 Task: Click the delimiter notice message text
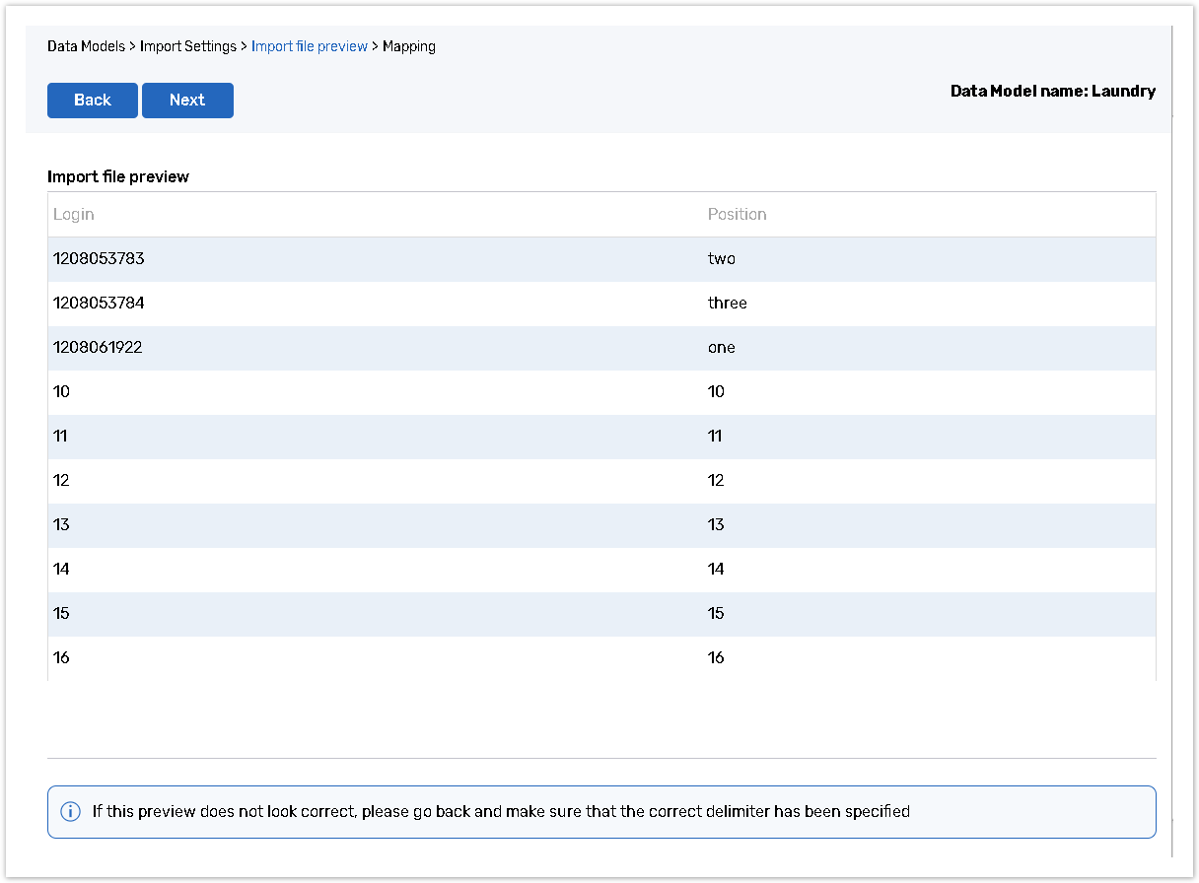pos(501,812)
